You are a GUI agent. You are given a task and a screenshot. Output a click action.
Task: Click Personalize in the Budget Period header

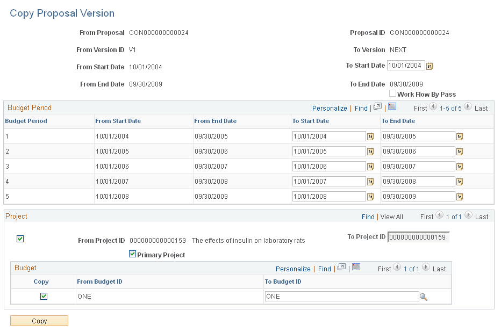pyautogui.click(x=330, y=107)
